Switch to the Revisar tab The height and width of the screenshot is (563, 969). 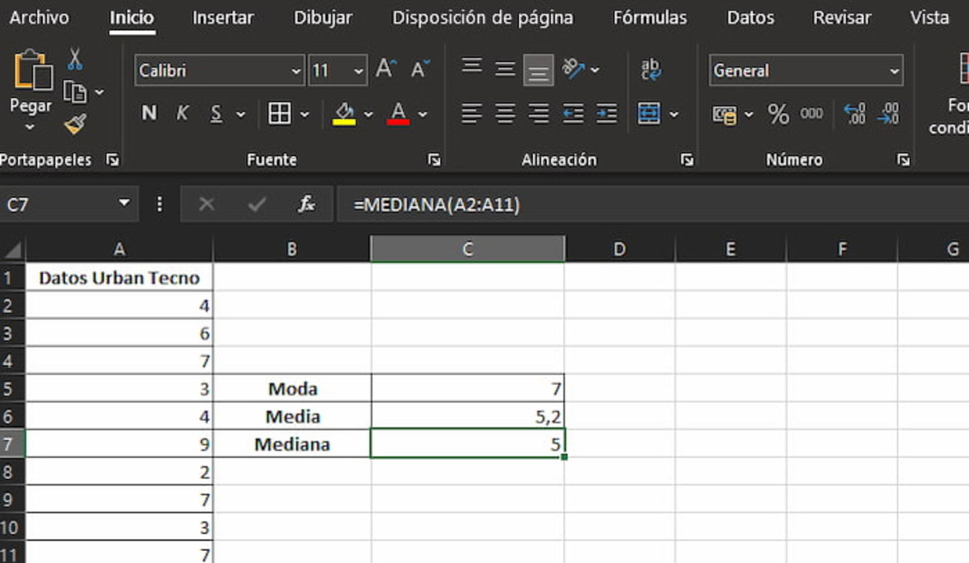click(x=842, y=17)
